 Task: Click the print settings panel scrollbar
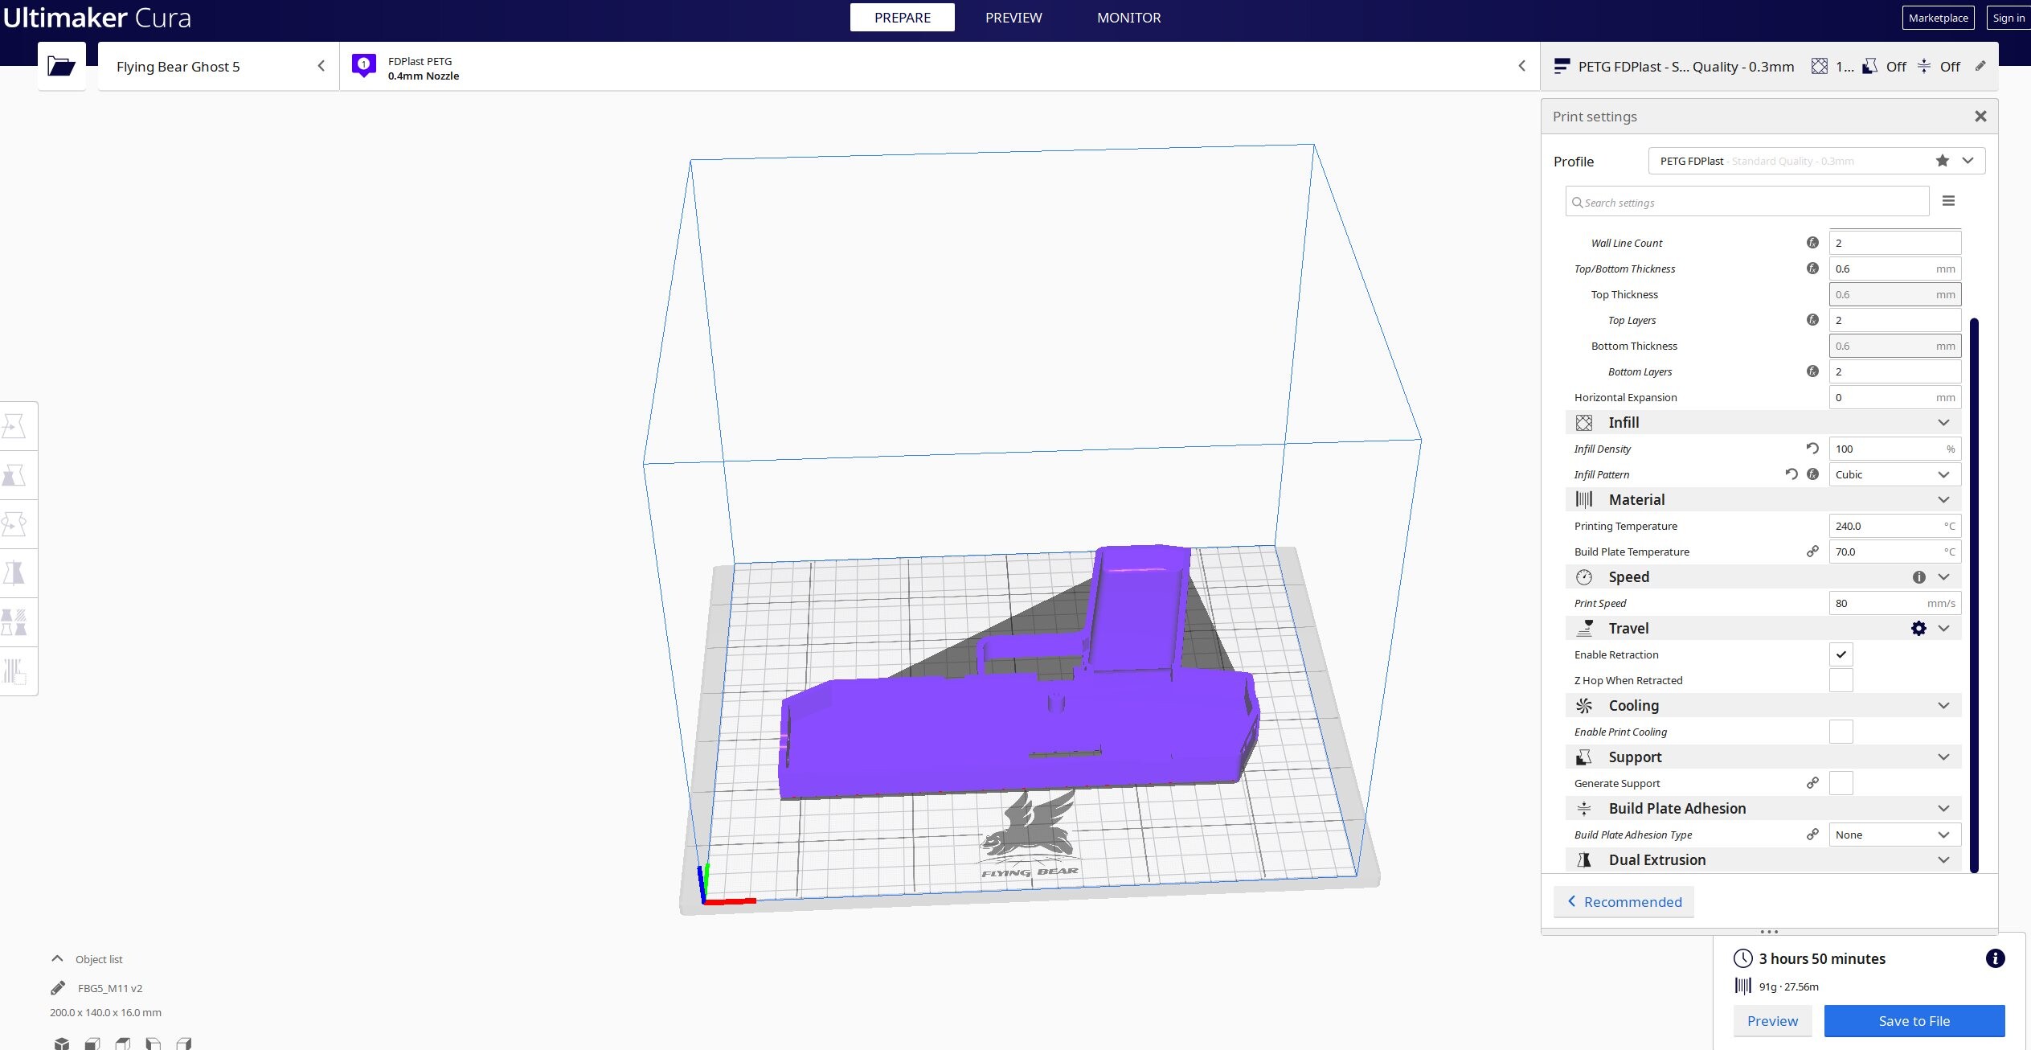[x=1974, y=595]
